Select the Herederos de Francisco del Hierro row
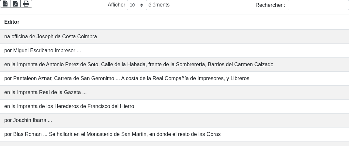Image resolution: width=349 pixels, height=146 pixels. [69, 106]
